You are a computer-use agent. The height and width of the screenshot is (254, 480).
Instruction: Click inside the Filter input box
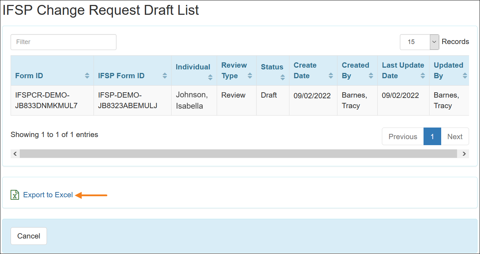tap(63, 42)
